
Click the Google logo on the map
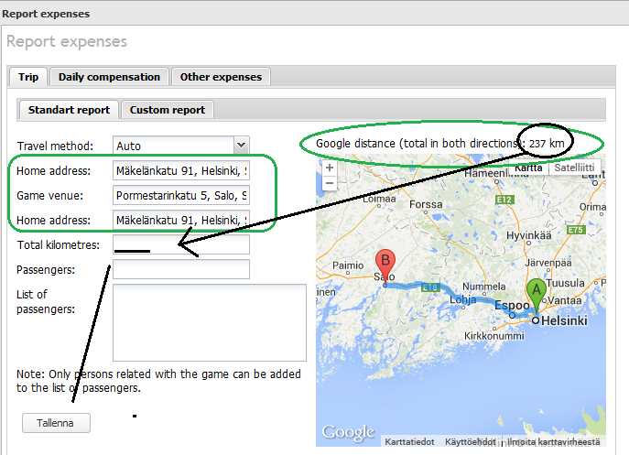[348, 432]
